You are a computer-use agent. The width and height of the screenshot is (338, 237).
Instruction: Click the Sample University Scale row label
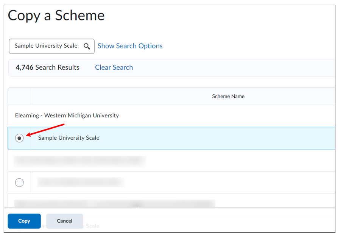[x=69, y=138]
